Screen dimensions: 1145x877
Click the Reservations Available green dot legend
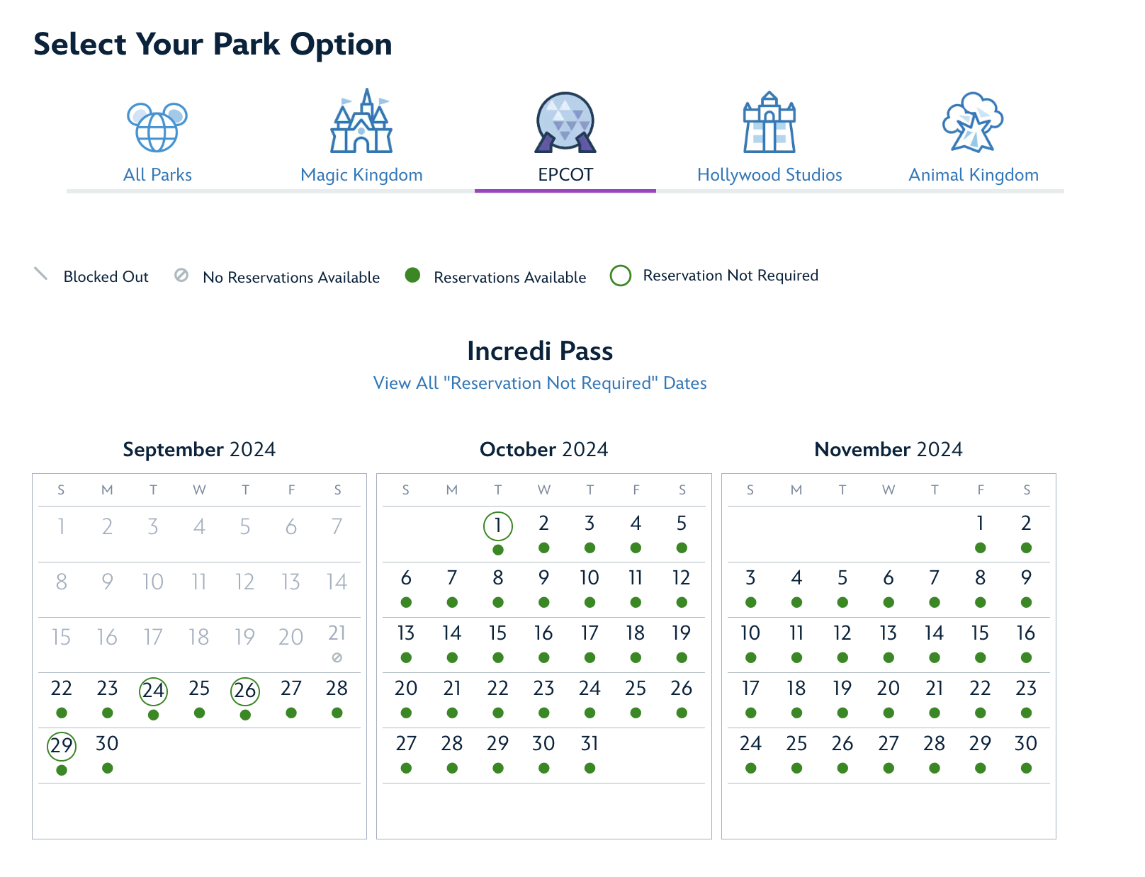tap(412, 276)
